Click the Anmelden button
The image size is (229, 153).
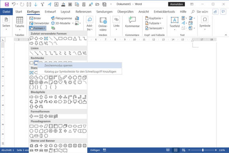[x=176, y=4]
